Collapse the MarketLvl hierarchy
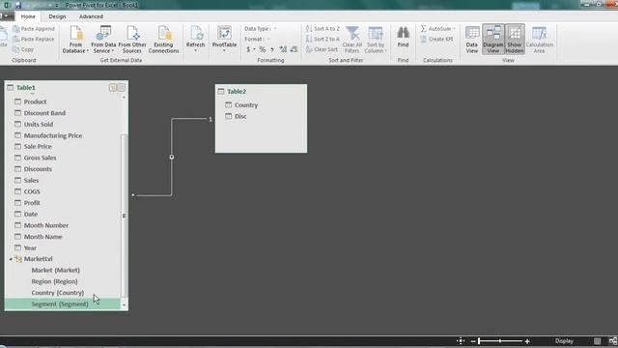The width and height of the screenshot is (618, 348). tap(11, 259)
